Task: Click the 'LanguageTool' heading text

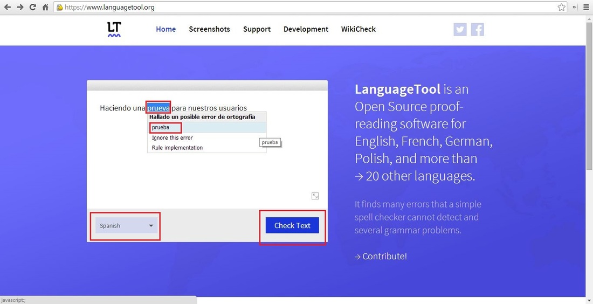Action: click(x=397, y=89)
